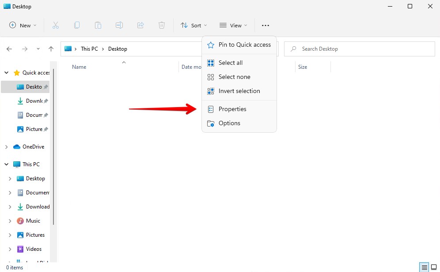Screen dimensions: 440x272
Task: Click the See more ellipsis toolbar icon
Action: pyautogui.click(x=265, y=25)
